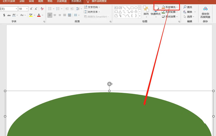Toggle align left paragraph button

(x=50, y=15)
